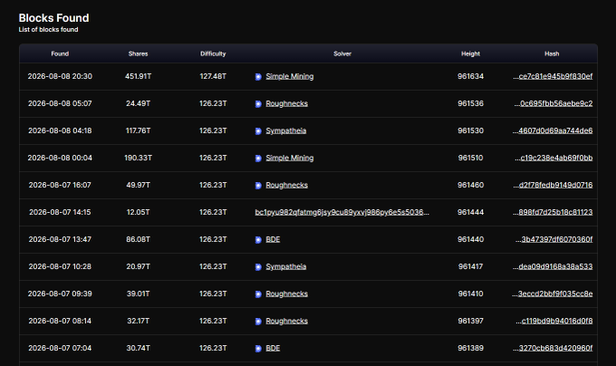This screenshot has height=366, width=616.
Task: Click the icon beside Simple Mining at height 961510
Action: point(258,158)
